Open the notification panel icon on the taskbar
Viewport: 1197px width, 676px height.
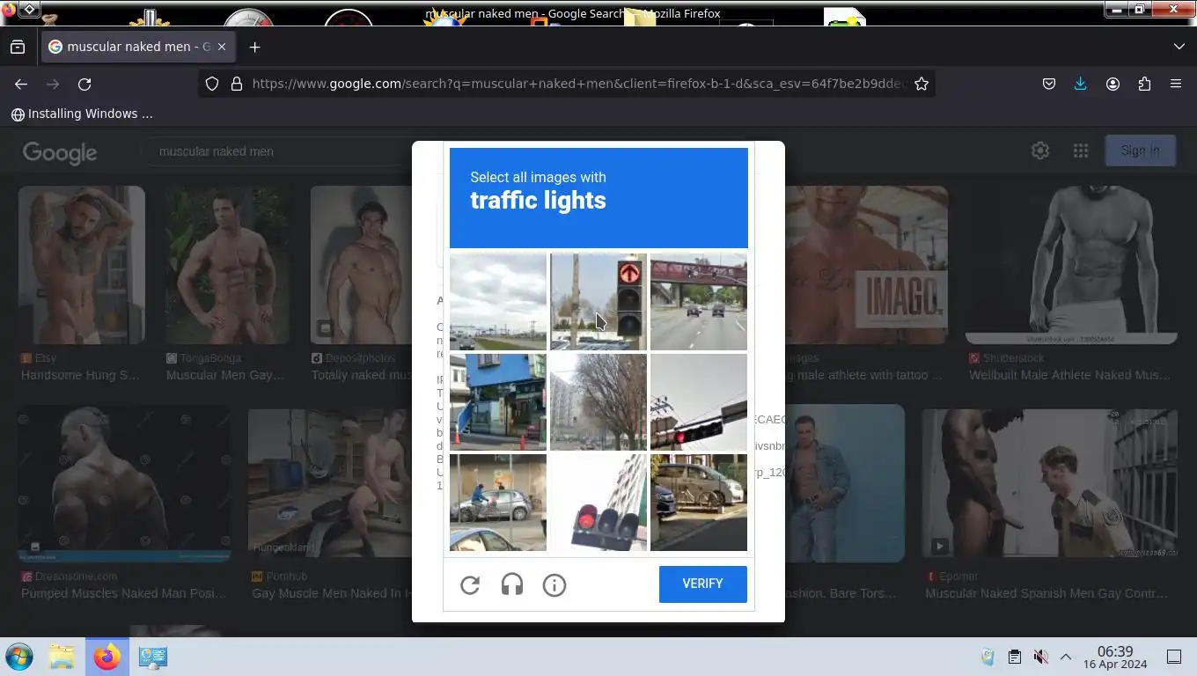[x=1174, y=657]
